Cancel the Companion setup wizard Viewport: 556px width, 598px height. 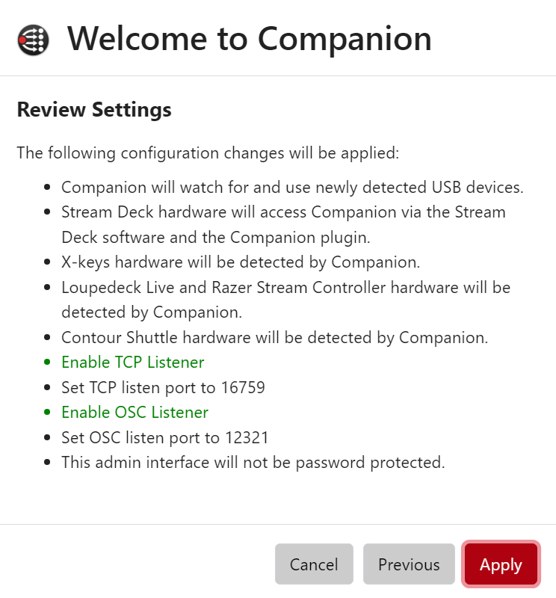pyautogui.click(x=314, y=564)
